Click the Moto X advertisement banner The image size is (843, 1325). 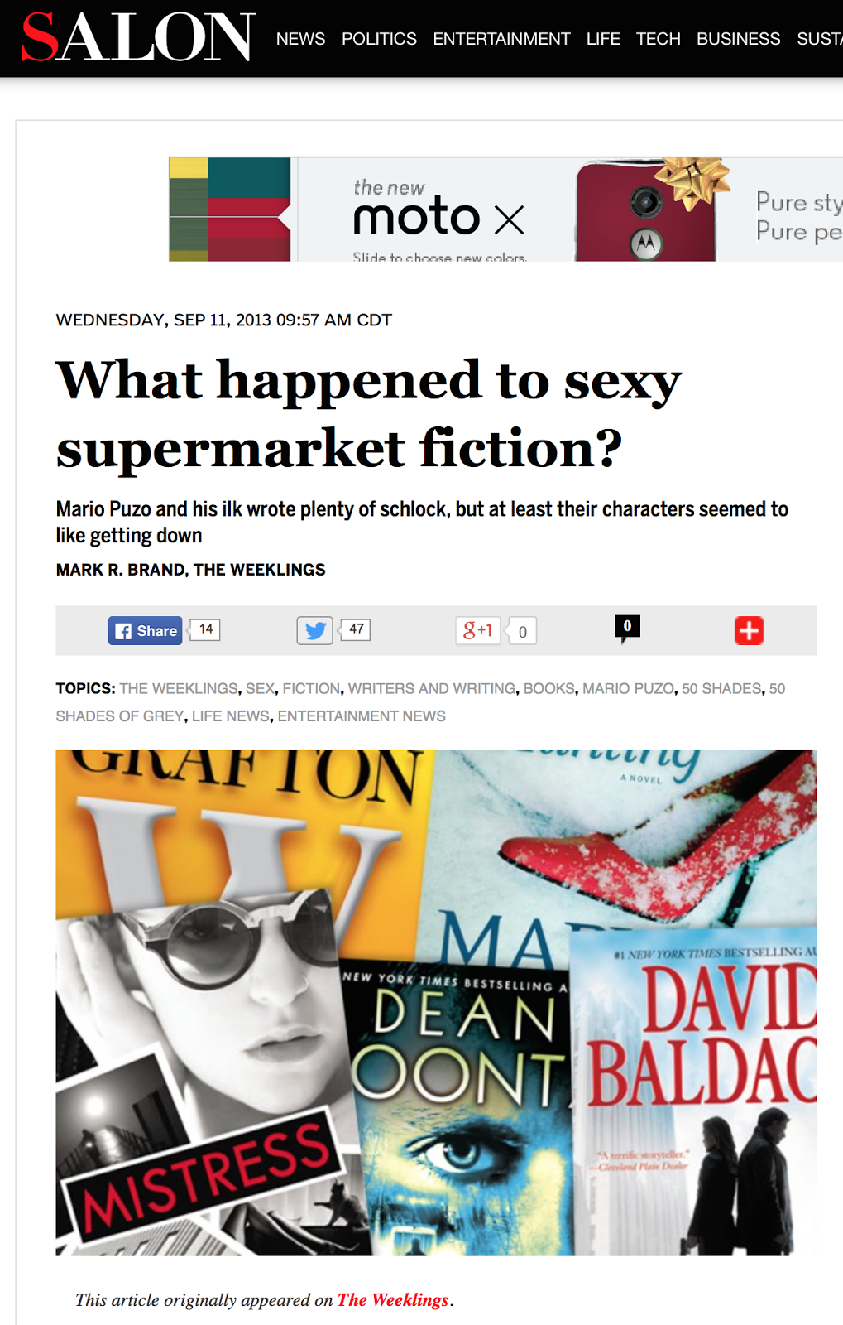point(505,210)
